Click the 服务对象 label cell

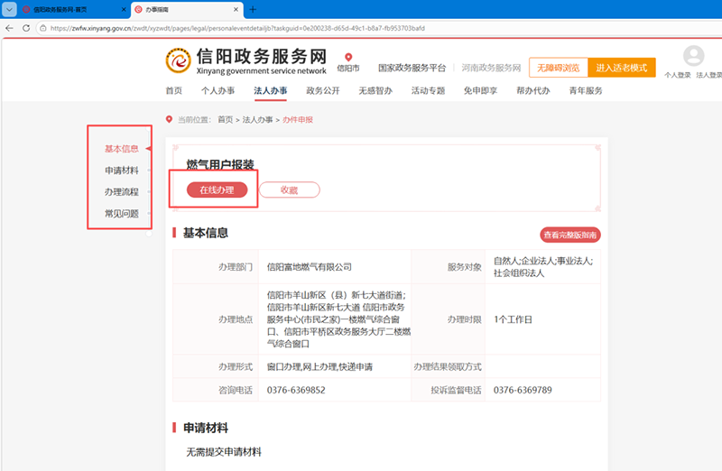[x=448, y=267]
